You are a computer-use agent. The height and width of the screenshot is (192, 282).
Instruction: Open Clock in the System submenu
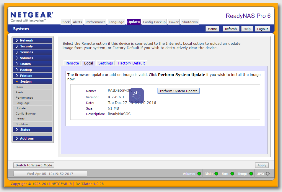32,87
